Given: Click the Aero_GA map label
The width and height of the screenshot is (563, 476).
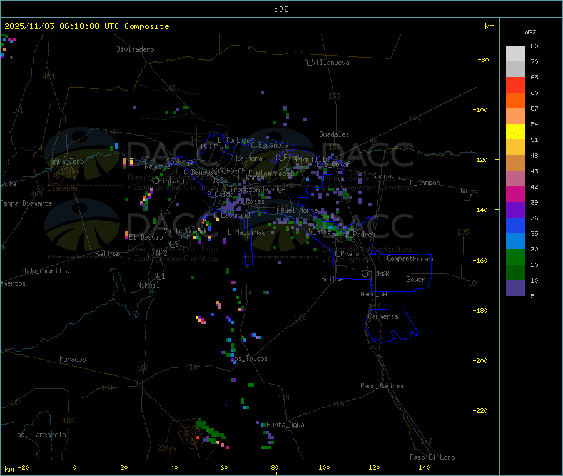Looking at the screenshot, I should [x=374, y=294].
